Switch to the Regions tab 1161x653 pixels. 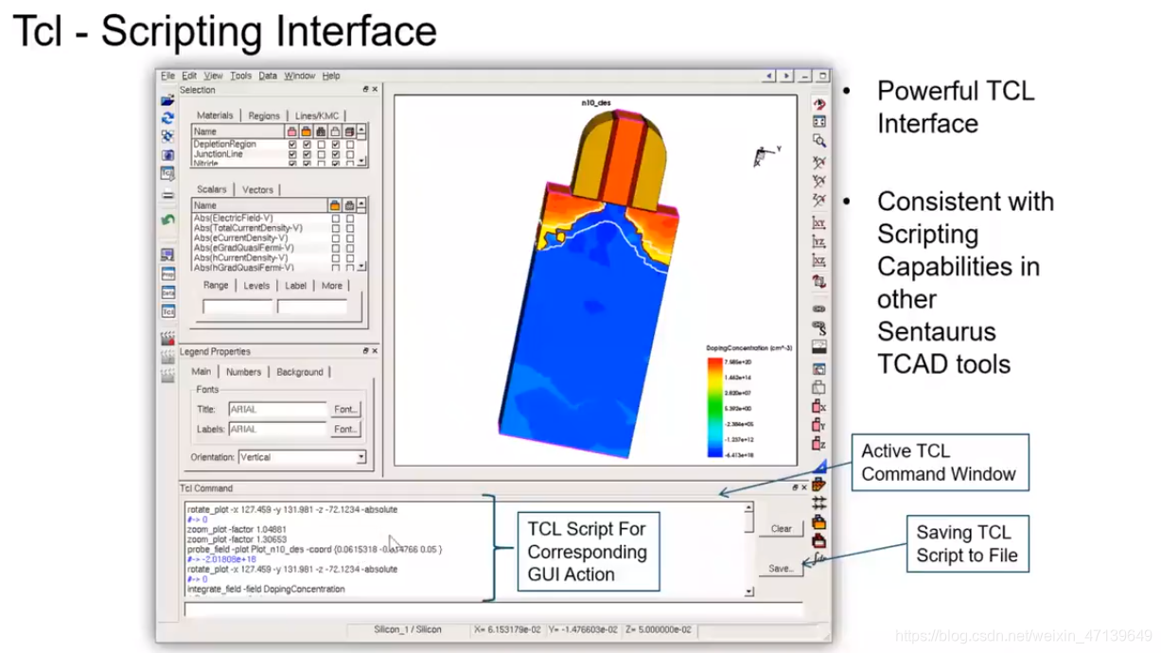[264, 115]
